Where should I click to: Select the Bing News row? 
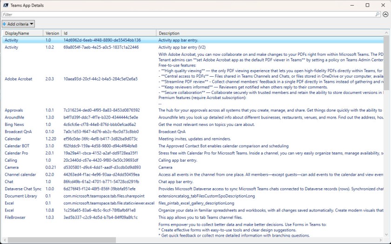pos(193,125)
